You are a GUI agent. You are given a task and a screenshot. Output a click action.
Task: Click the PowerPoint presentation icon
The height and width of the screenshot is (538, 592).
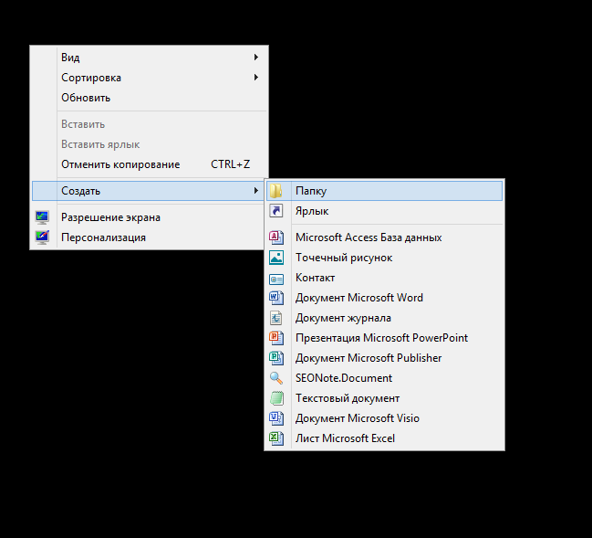click(276, 338)
